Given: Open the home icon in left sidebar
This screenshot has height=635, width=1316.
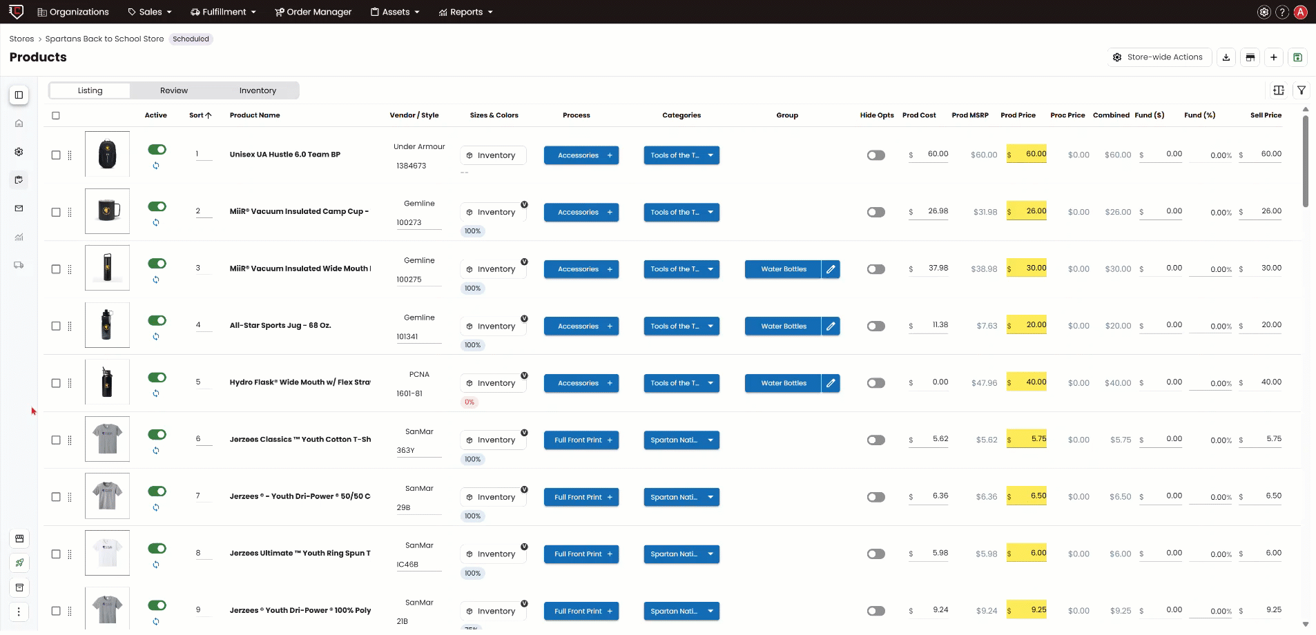Looking at the screenshot, I should pos(19,124).
